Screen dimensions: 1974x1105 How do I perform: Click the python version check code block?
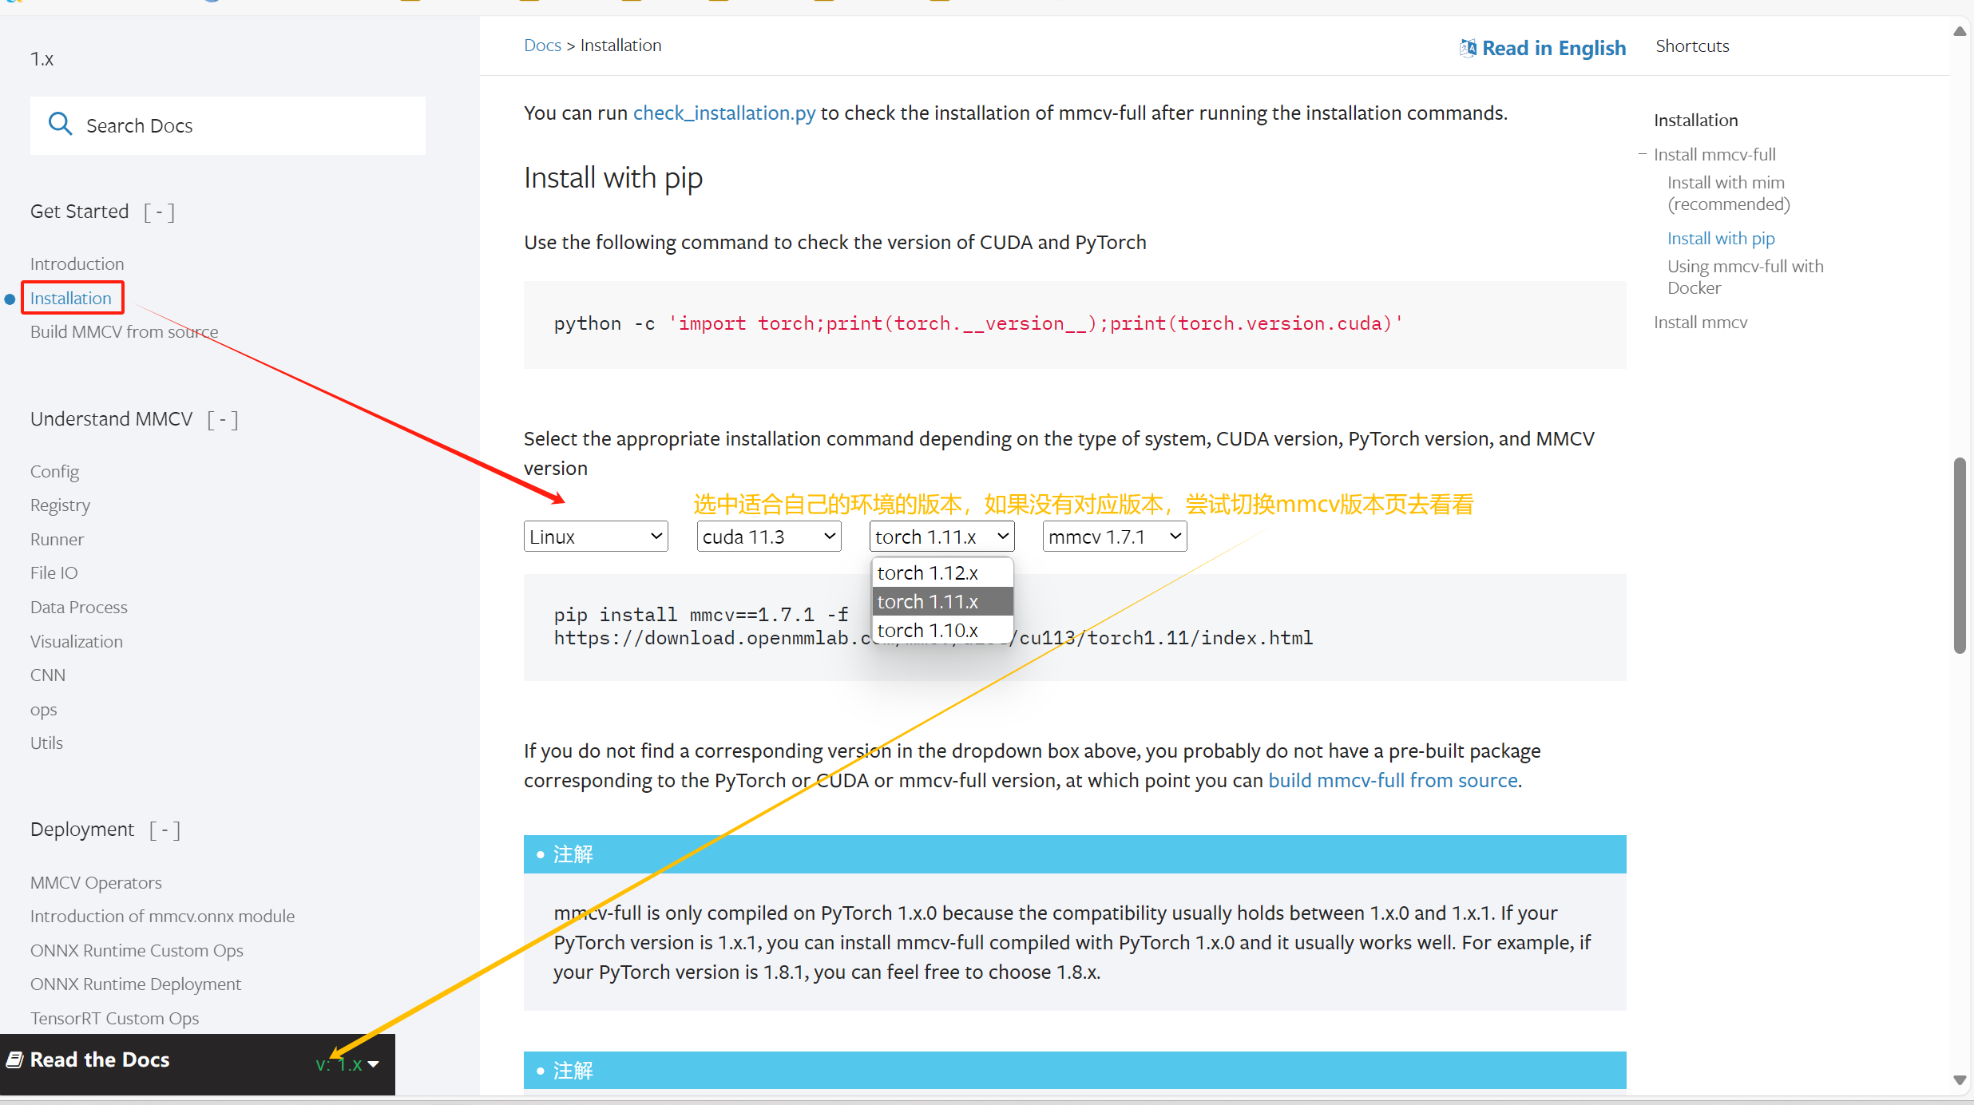(1075, 324)
